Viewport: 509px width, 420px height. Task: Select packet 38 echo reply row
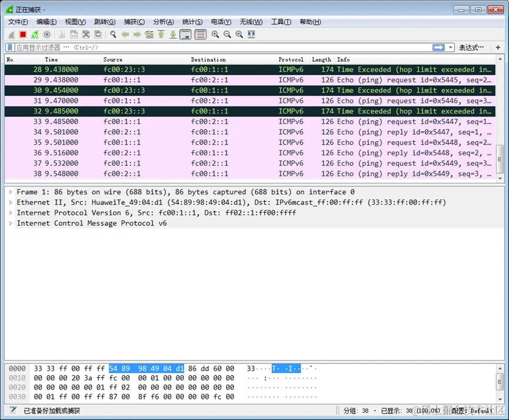(x=250, y=174)
